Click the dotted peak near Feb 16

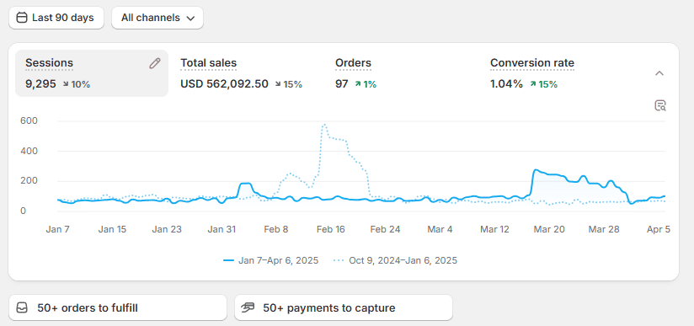[x=324, y=125]
